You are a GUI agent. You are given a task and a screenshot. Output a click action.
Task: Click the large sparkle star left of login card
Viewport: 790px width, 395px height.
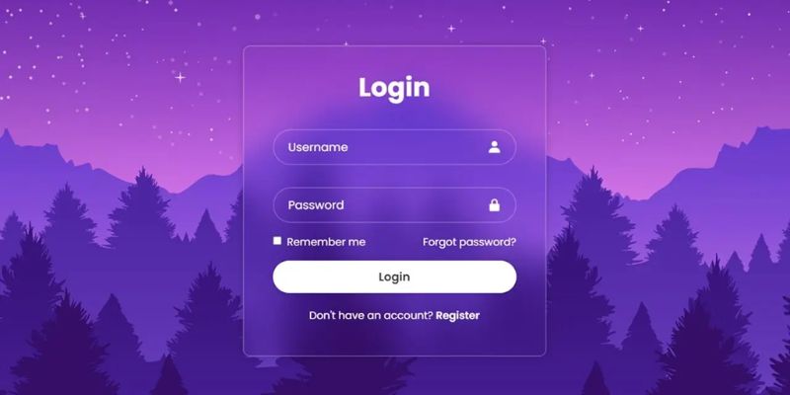180,78
